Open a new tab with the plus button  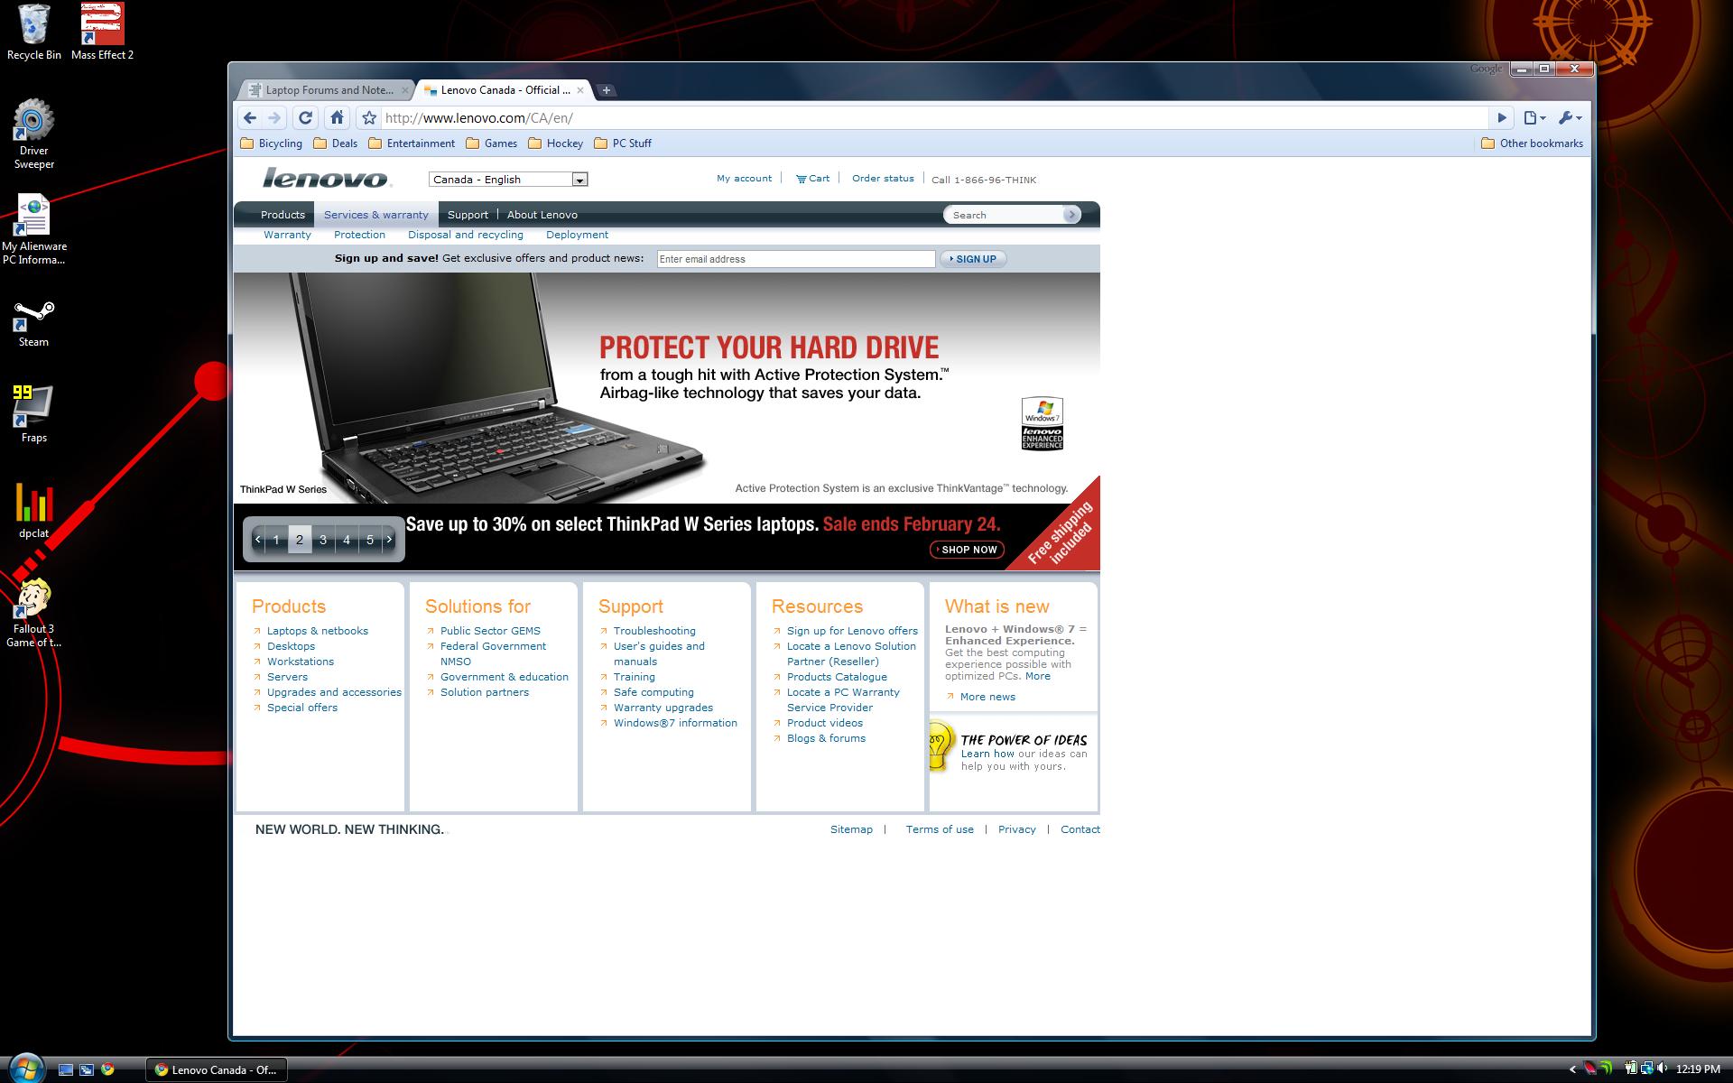coord(607,90)
